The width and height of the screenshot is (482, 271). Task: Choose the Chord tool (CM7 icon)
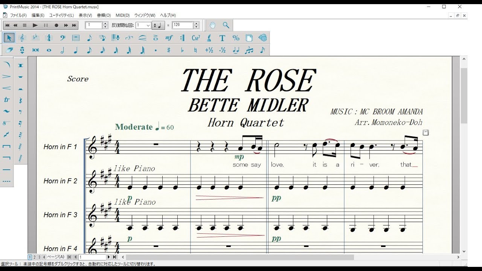tap(195, 38)
